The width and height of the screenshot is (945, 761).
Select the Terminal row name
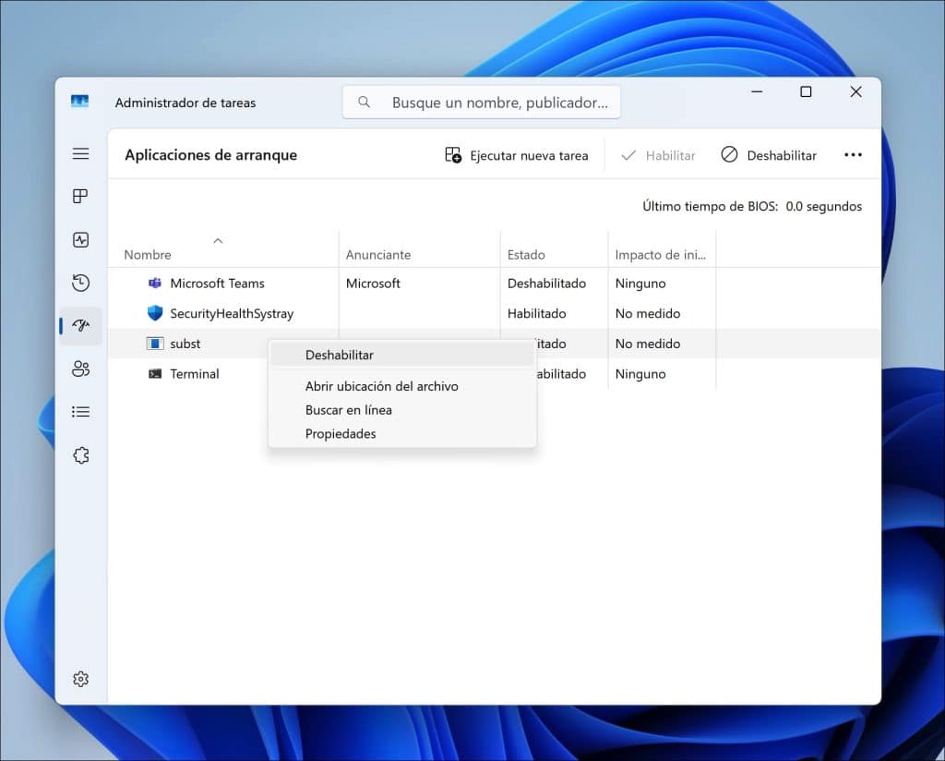click(x=195, y=374)
